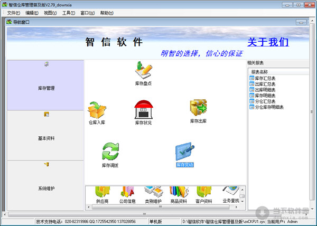Open the 库存出库 stock outbound icon
The image size is (317, 226).
pos(198,108)
